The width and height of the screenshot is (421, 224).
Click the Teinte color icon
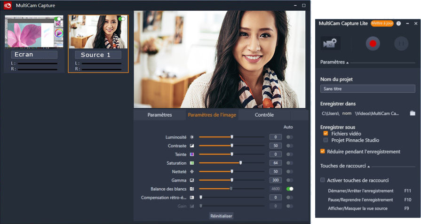click(192, 154)
